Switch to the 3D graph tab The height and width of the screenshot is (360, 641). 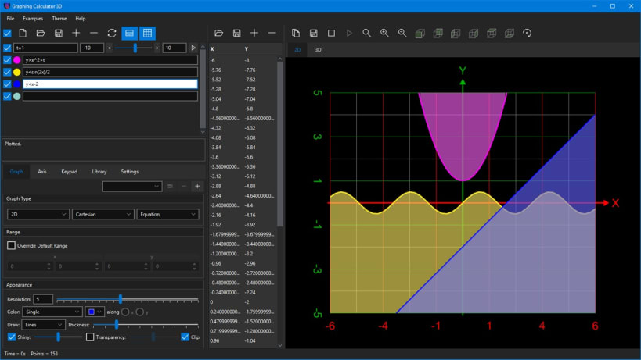[318, 50]
